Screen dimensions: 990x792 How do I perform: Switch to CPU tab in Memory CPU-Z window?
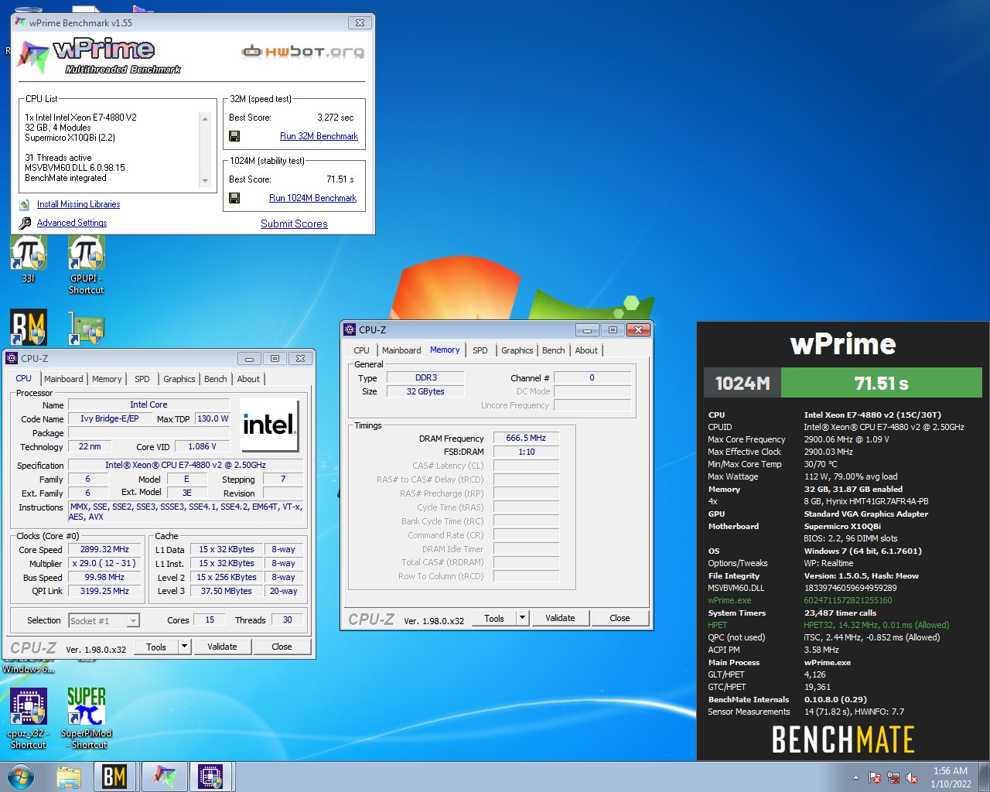(x=361, y=350)
